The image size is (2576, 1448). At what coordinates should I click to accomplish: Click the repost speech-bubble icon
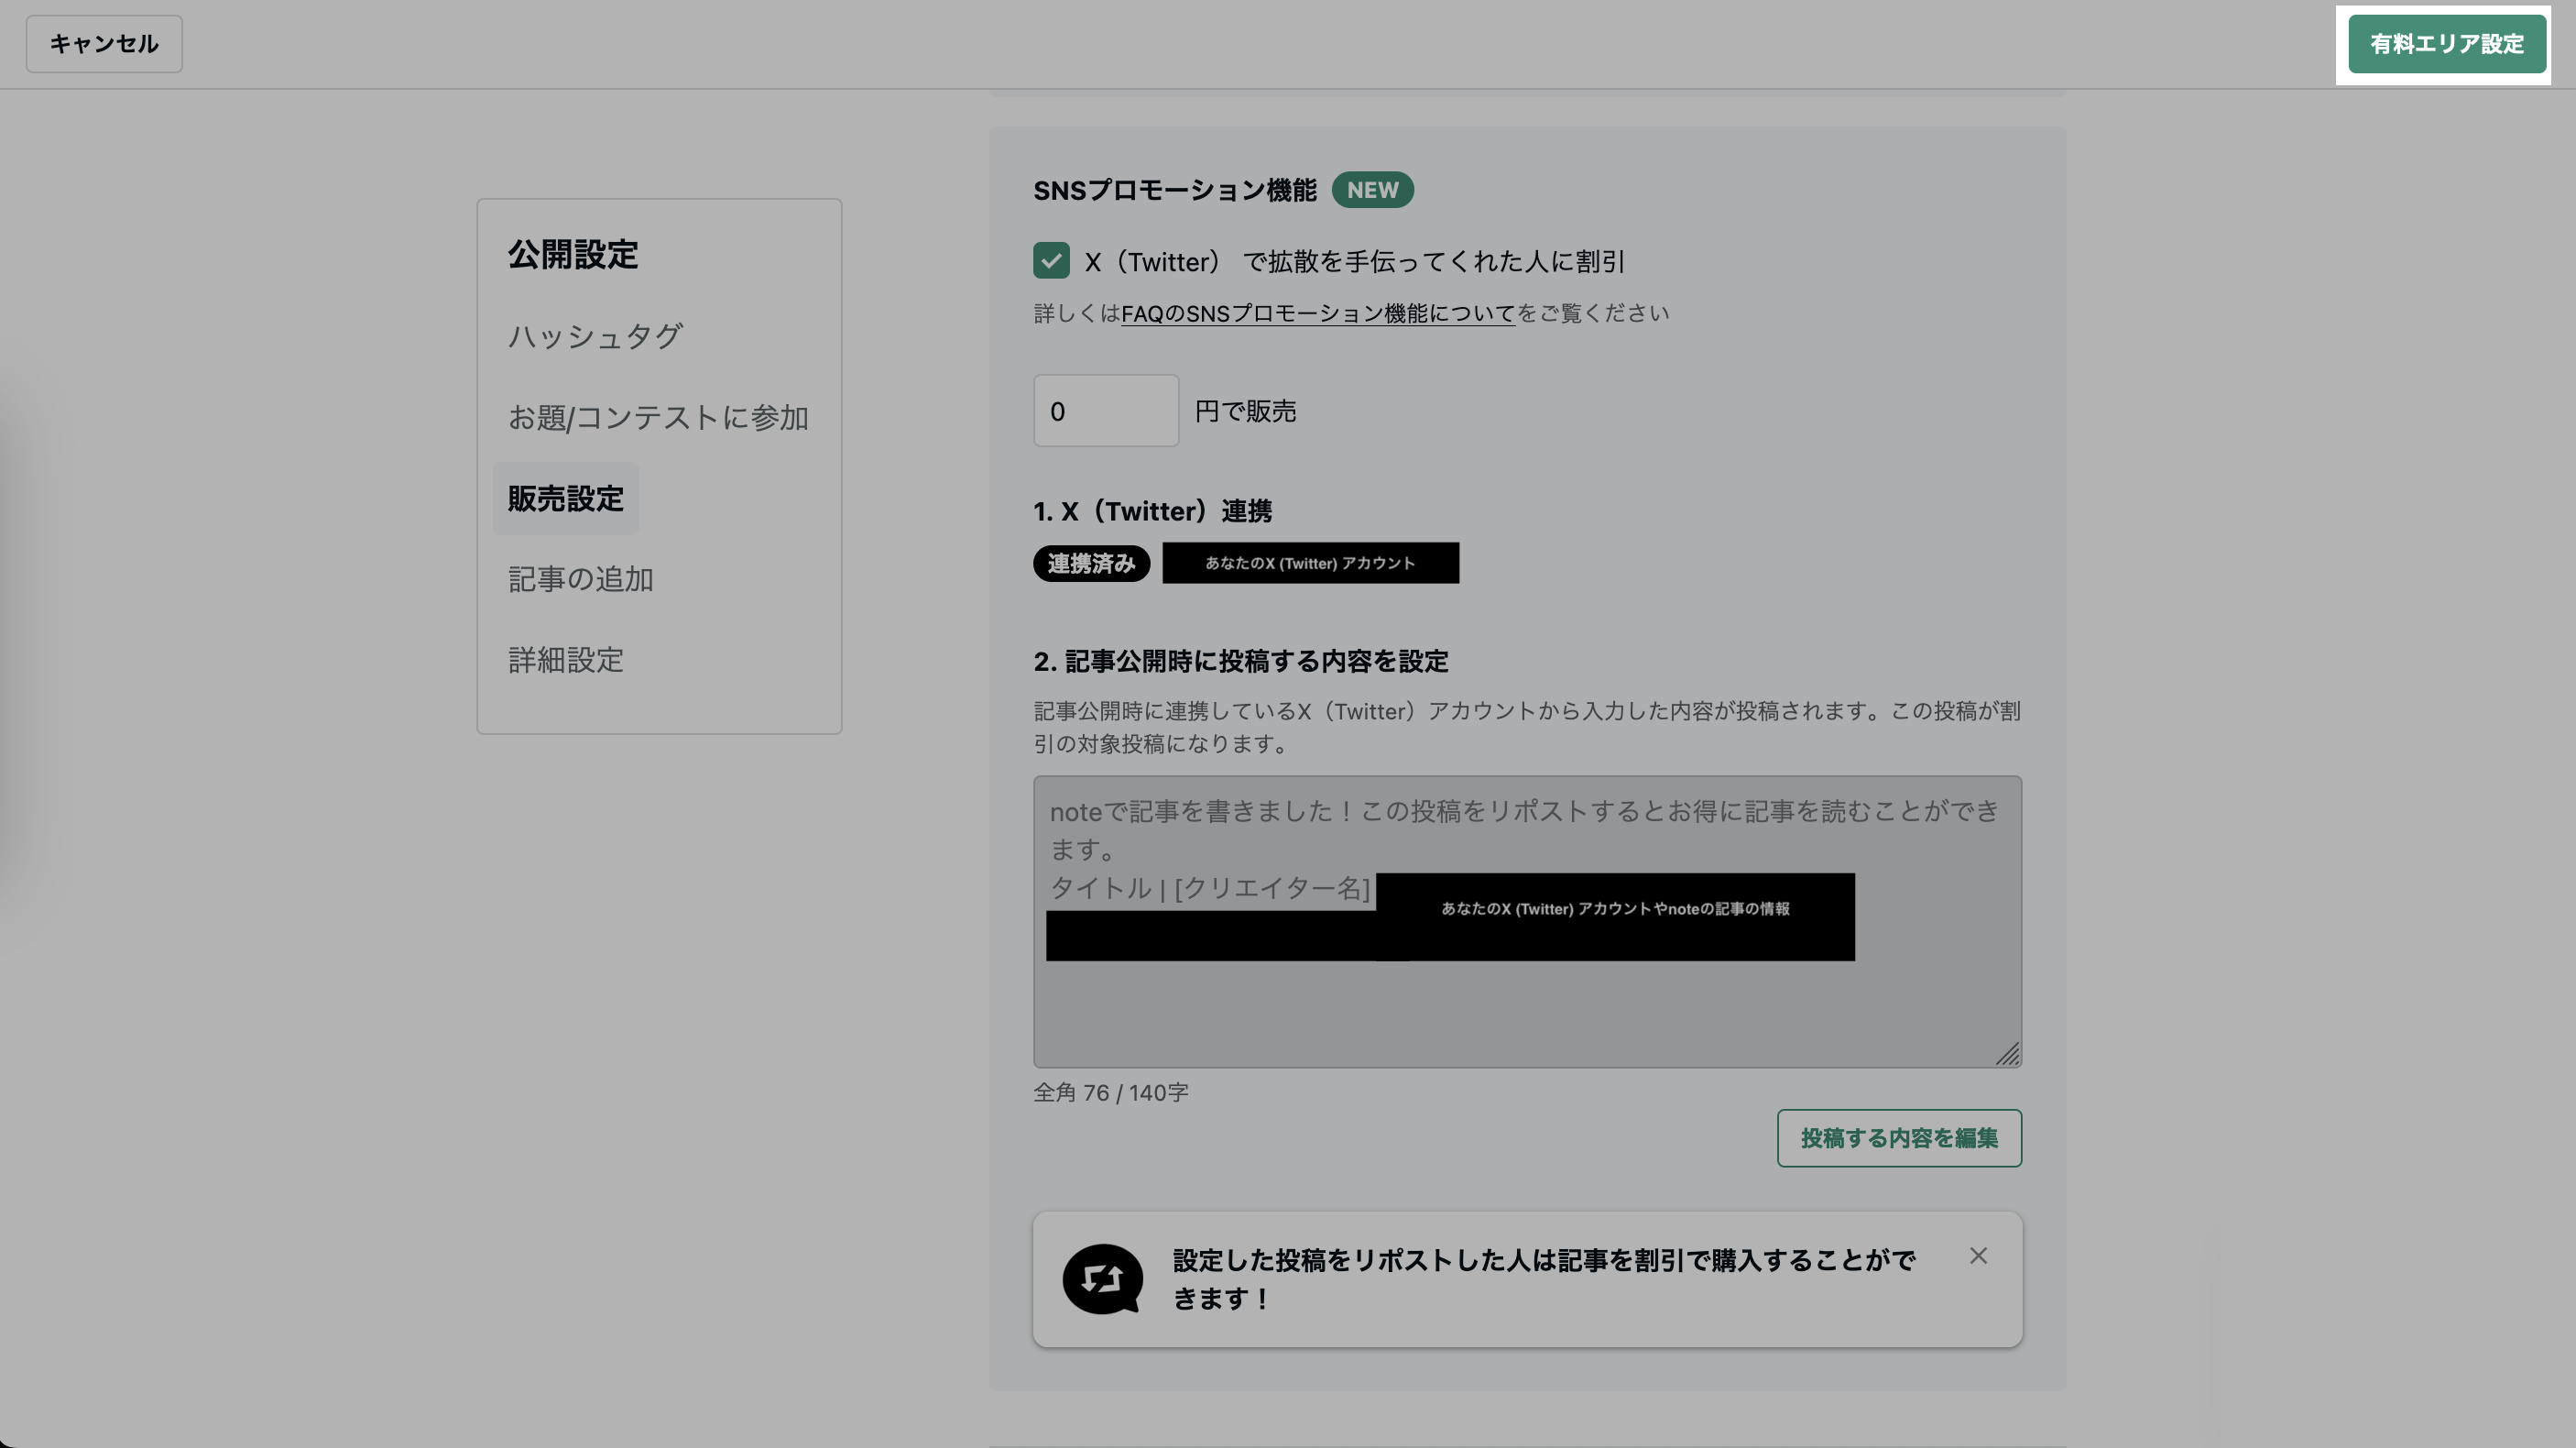(x=1102, y=1278)
